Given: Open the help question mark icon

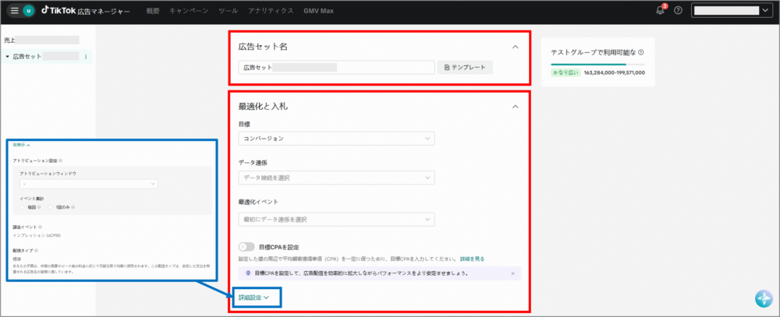Looking at the screenshot, I should (x=678, y=11).
